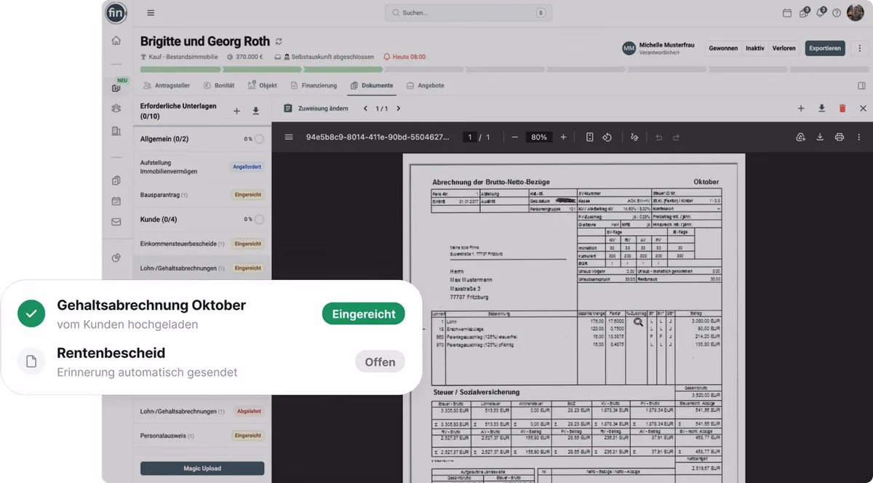Screen dimensions: 873x483
Task: Rotate the PDF counterclockwise
Action: coord(607,137)
